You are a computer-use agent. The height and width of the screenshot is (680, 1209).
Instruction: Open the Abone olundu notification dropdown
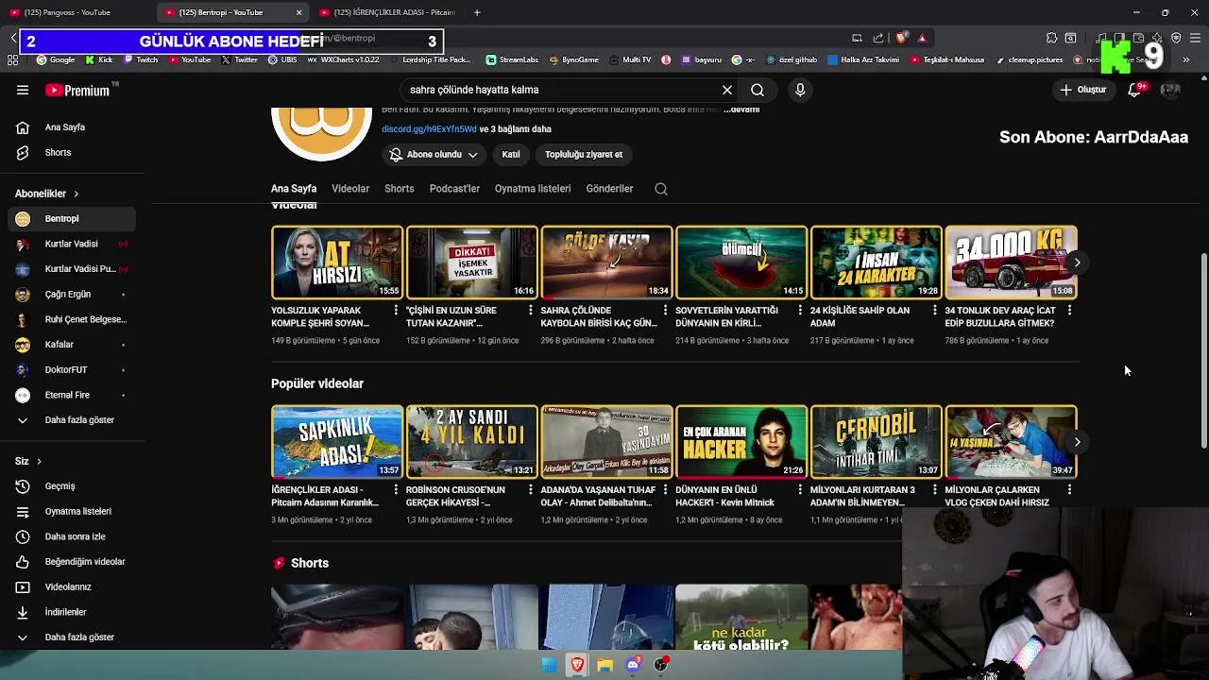[x=434, y=154]
